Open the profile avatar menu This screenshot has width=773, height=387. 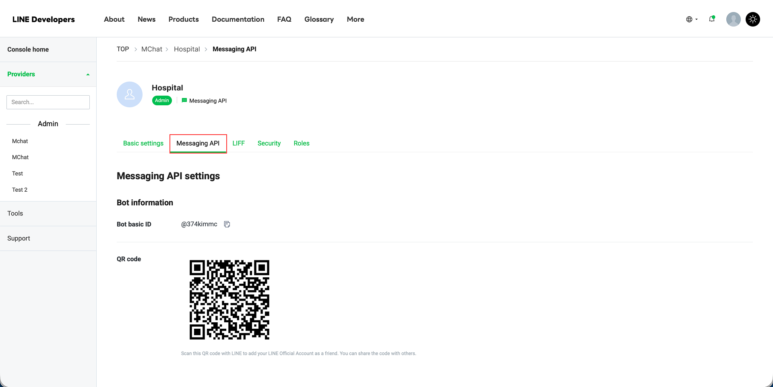point(733,19)
